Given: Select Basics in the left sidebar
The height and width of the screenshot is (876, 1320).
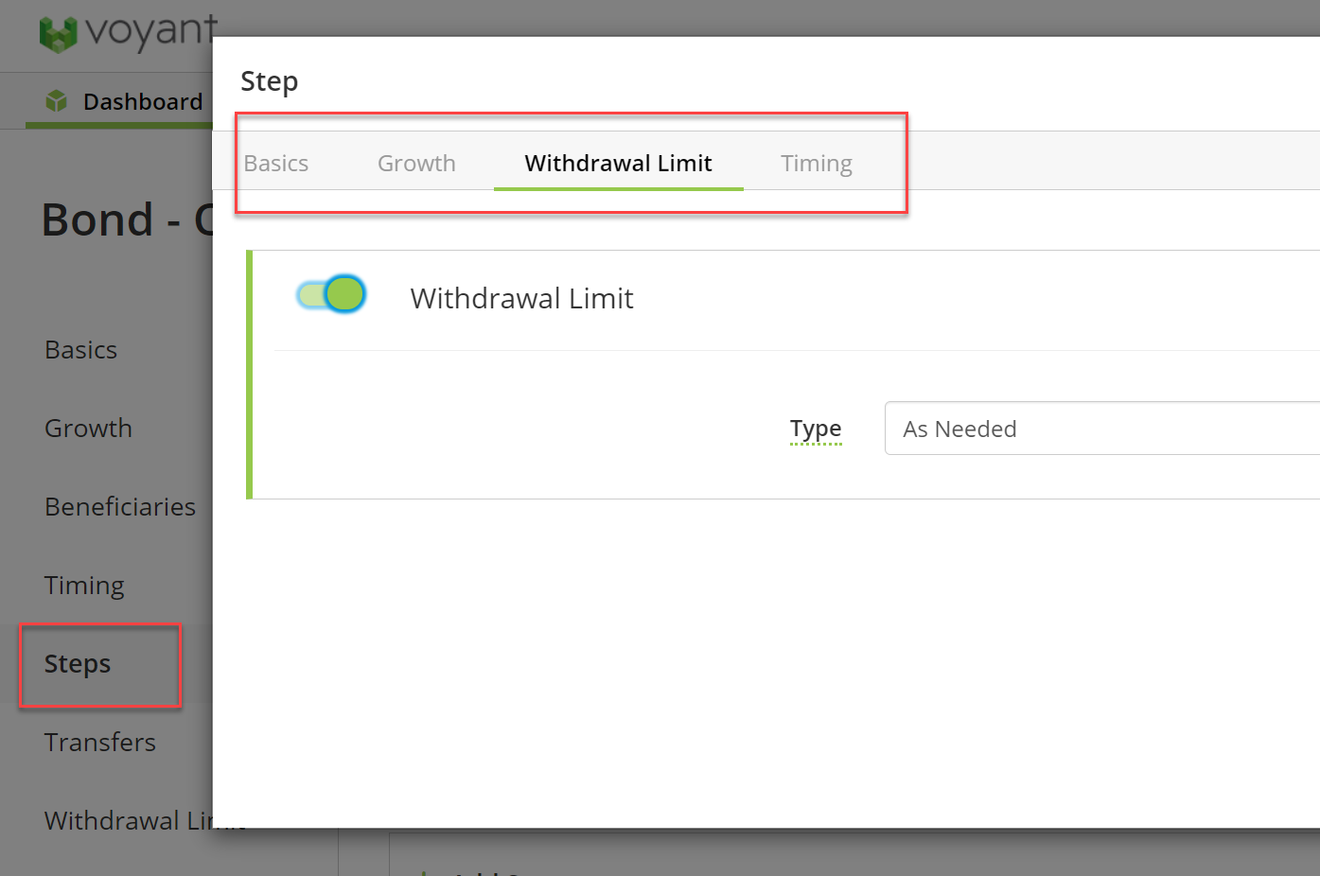Looking at the screenshot, I should pos(81,350).
